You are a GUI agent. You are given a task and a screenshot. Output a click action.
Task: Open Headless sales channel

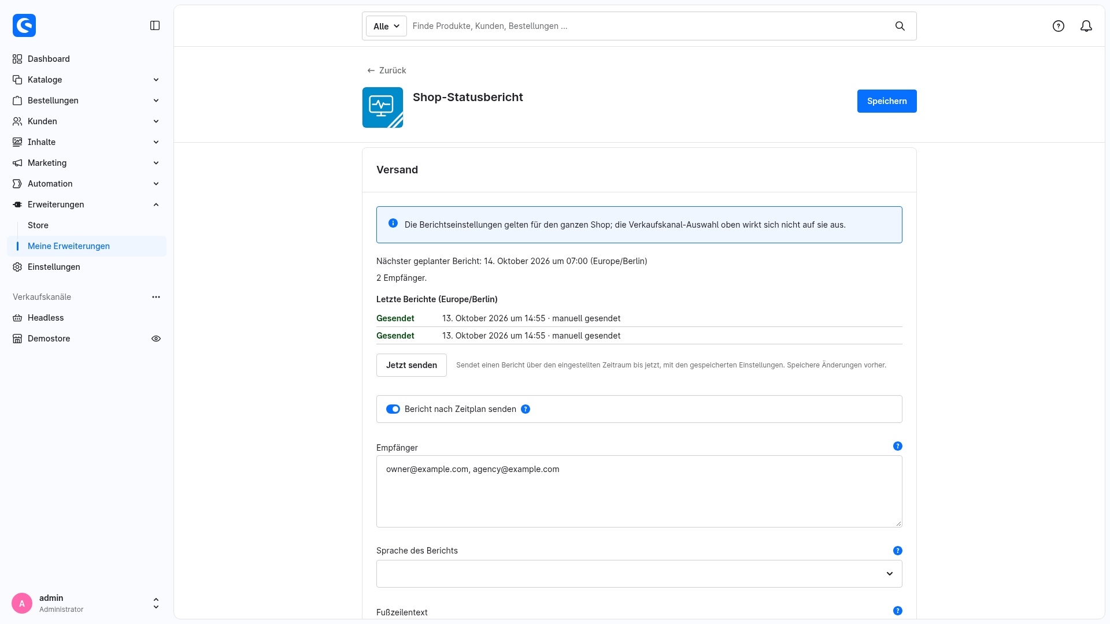(x=86, y=318)
